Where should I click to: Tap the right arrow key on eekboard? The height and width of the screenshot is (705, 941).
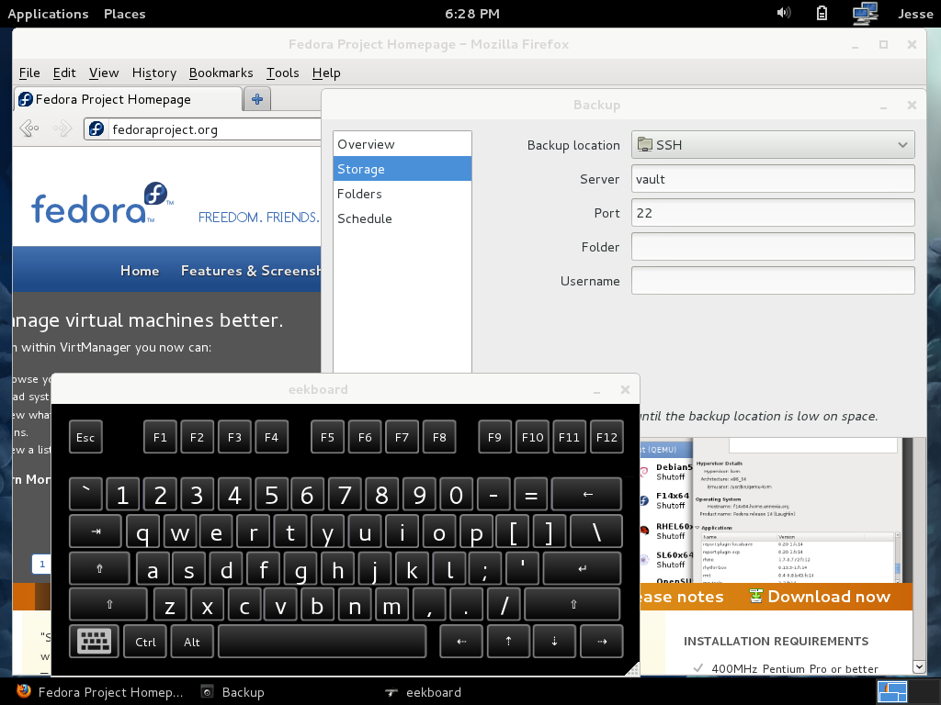tap(601, 642)
